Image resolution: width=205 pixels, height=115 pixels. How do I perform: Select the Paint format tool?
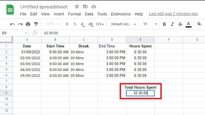tap(36, 24)
